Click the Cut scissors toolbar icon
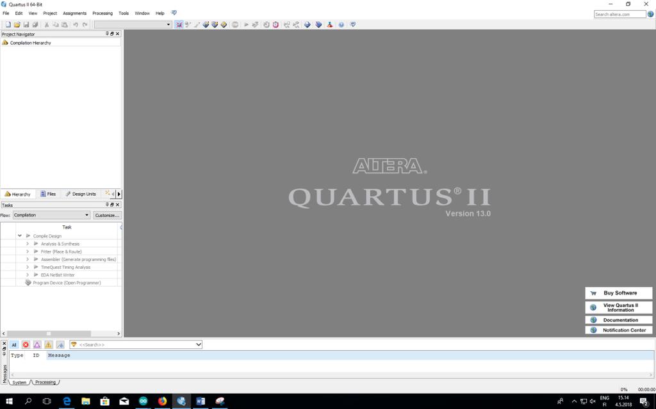The width and height of the screenshot is (656, 409). (46, 25)
